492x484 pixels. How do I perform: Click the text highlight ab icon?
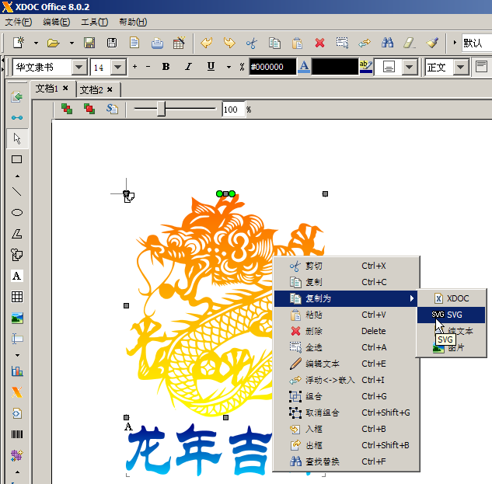[366, 67]
